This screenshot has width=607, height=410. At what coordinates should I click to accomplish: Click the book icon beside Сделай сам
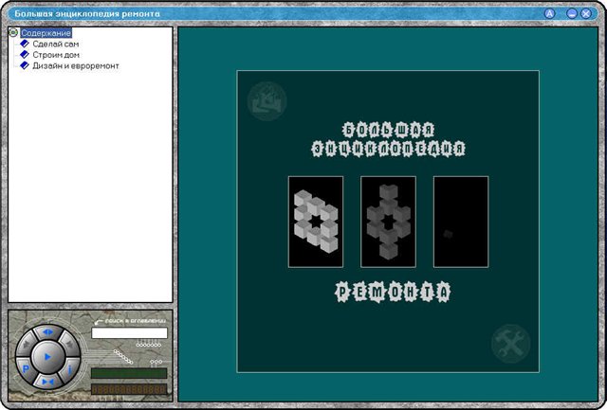point(26,45)
